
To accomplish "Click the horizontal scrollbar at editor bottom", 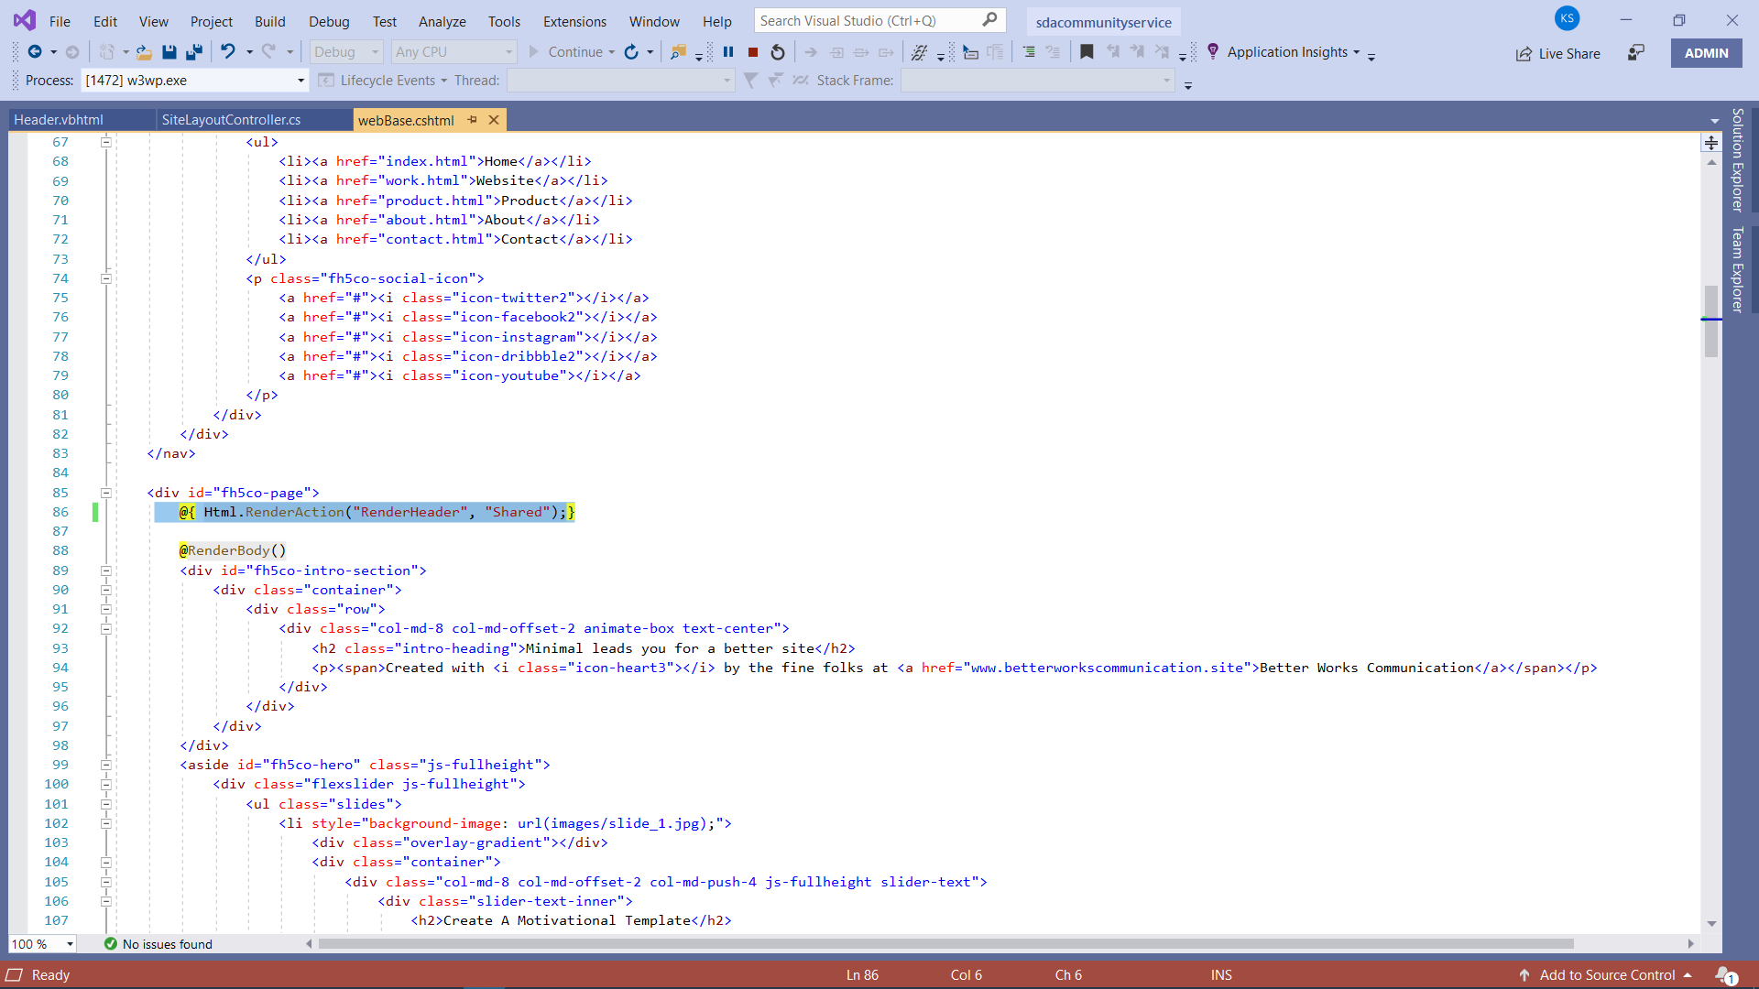I will tap(945, 944).
